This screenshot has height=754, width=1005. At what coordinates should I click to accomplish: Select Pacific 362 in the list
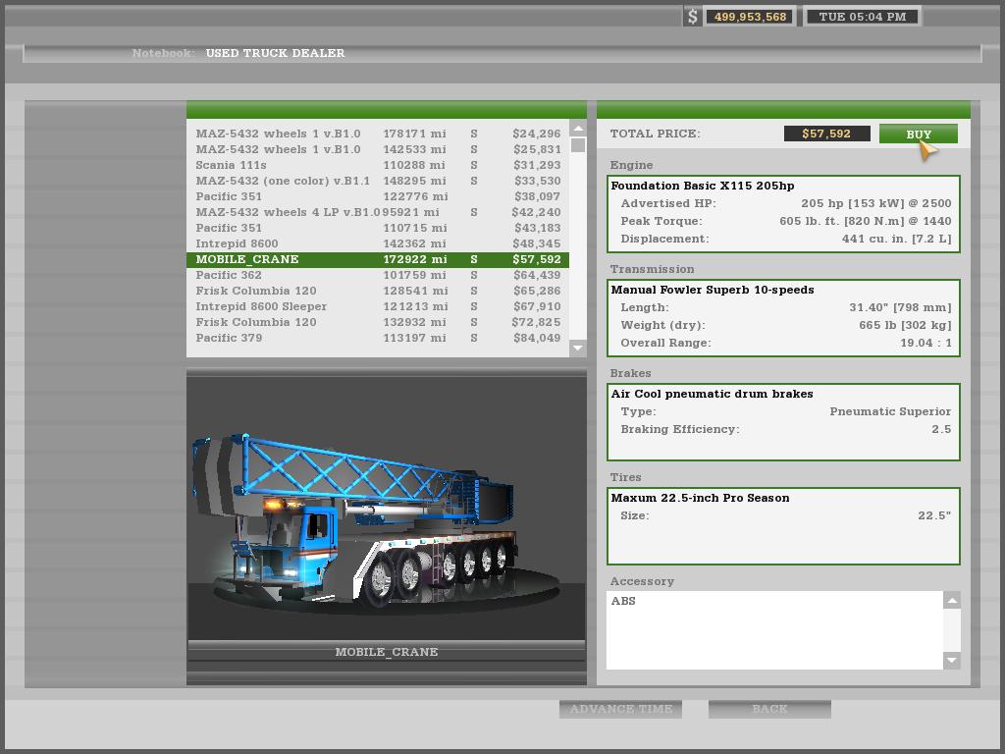378,275
